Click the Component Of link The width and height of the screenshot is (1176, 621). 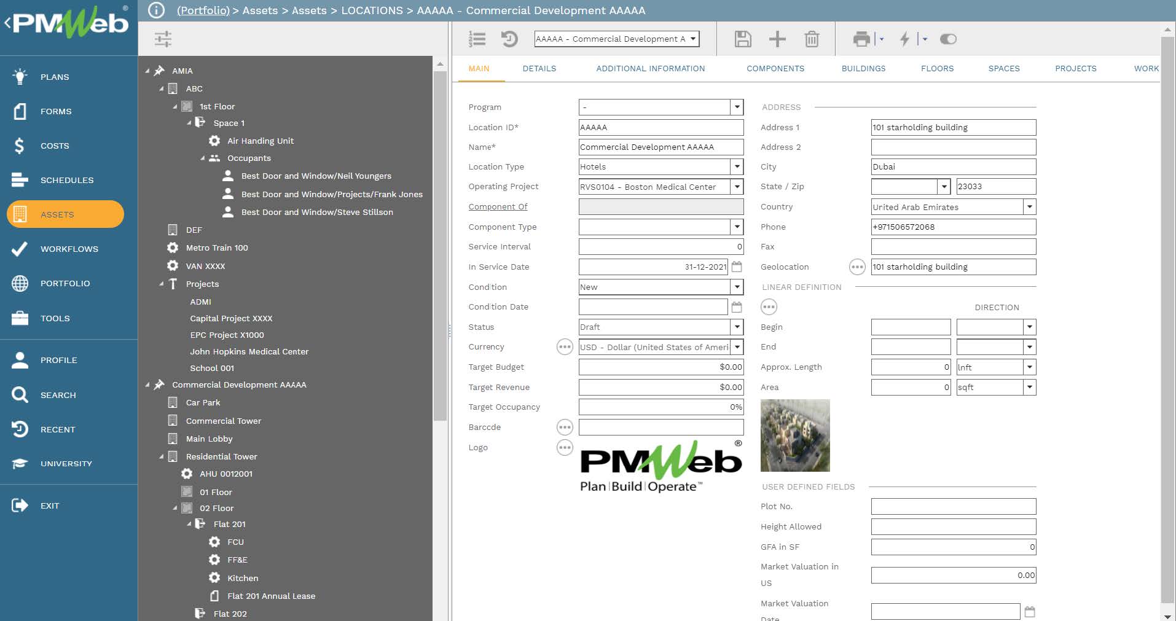498,207
